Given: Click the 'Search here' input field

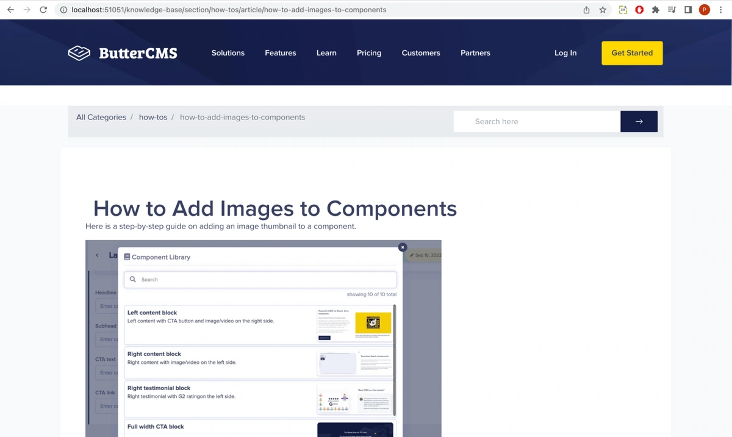Looking at the screenshot, I should [537, 121].
